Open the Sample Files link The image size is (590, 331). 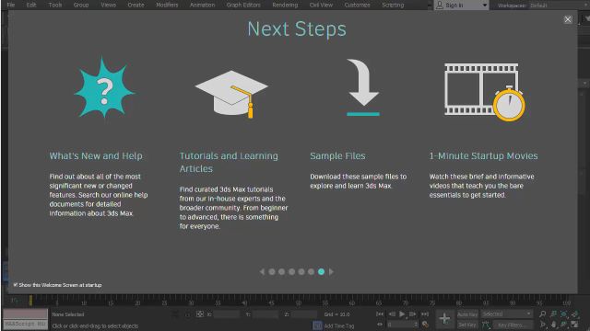pos(337,155)
